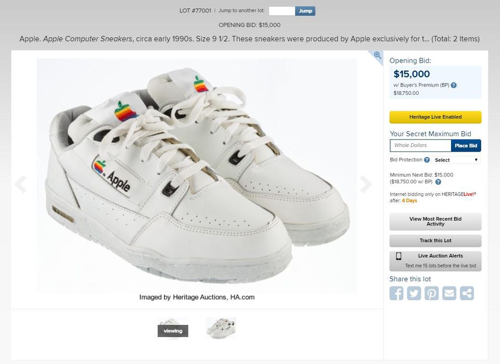Go to the previous image arrow
Image resolution: width=500 pixels, height=364 pixels.
20,184
